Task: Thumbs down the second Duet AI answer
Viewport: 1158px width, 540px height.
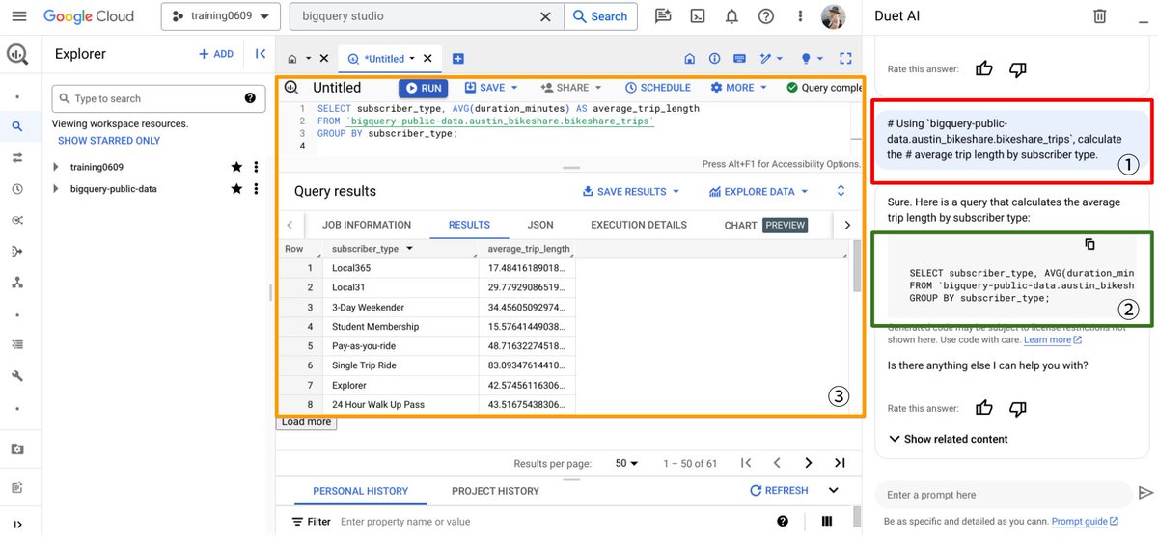Action: coord(1017,408)
